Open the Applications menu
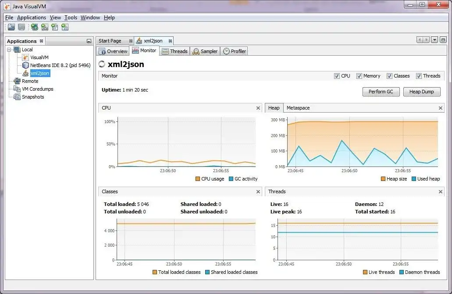Viewport: 452px width, 294px height. click(x=32, y=18)
